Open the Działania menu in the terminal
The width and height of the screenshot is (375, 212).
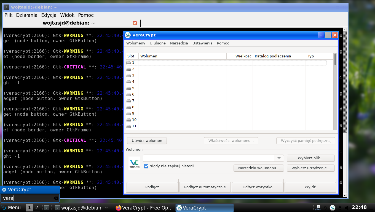pyautogui.click(x=27, y=15)
